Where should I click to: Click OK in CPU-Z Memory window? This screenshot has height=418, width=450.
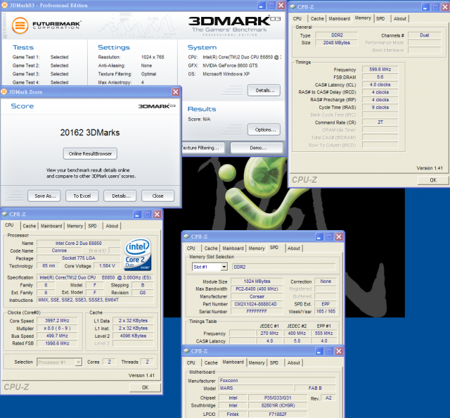433,180
